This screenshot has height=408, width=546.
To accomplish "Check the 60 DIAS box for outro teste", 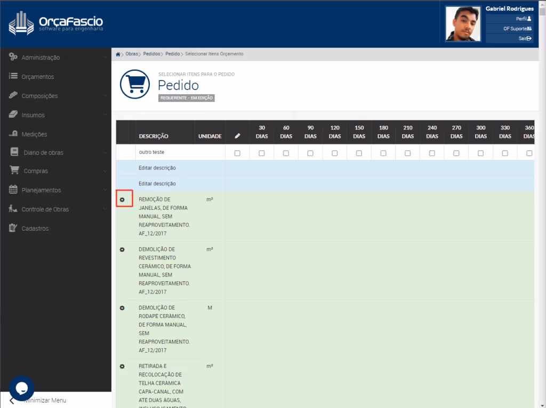I will 286,153.
